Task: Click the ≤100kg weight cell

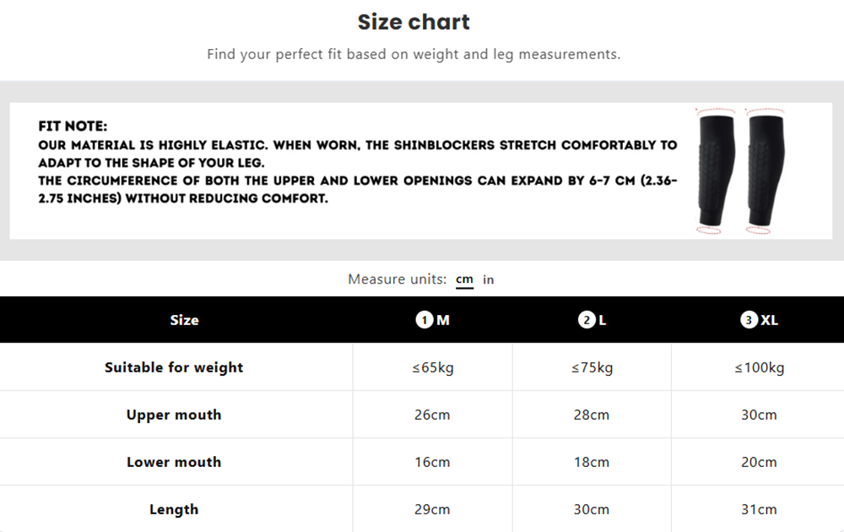Action: 759,367
